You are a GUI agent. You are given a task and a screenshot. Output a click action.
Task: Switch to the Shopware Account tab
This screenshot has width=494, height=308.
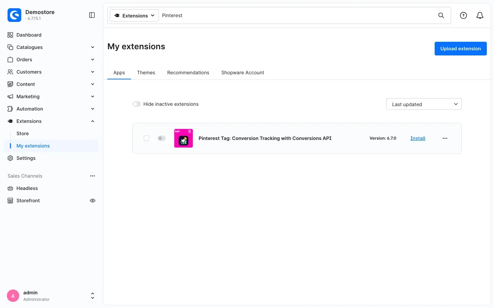coord(243,73)
